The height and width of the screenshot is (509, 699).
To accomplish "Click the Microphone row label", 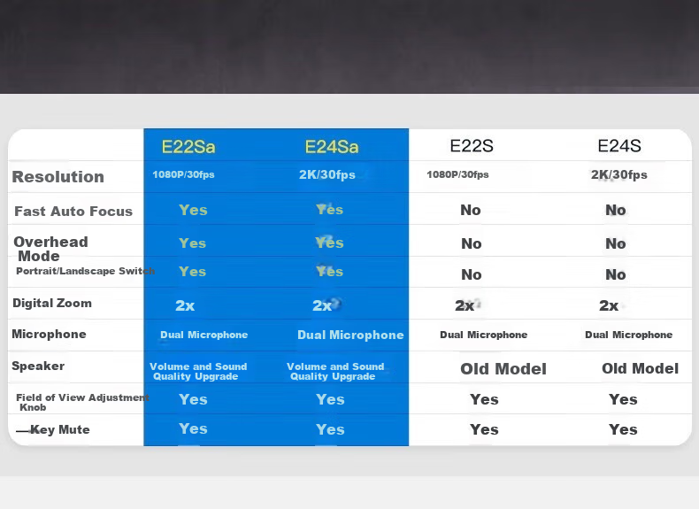I will click(49, 334).
